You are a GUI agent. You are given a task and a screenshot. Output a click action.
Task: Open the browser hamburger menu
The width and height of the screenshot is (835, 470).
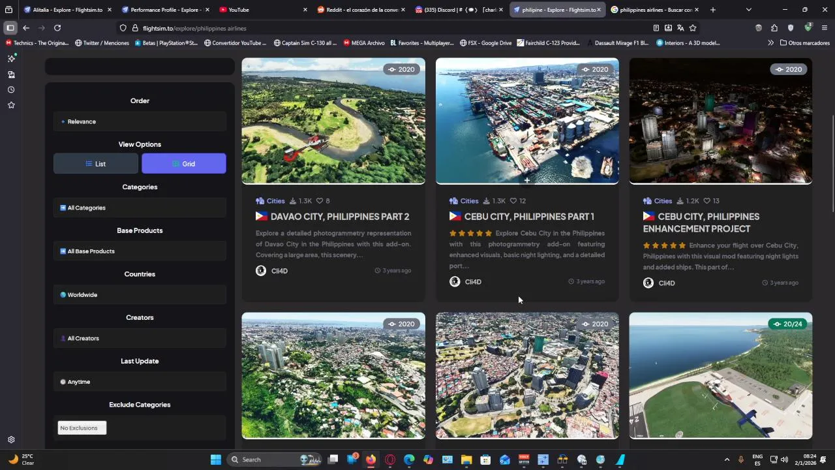825,28
